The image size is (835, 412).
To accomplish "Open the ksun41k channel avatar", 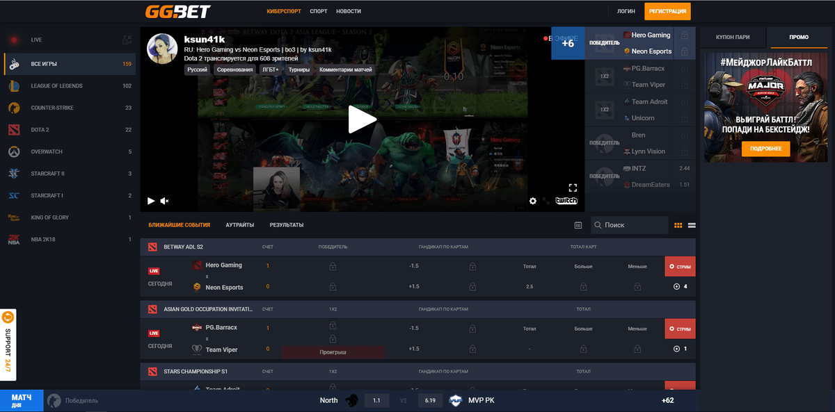I will [x=162, y=48].
